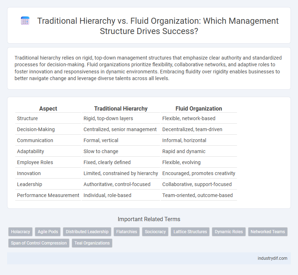Click the calendar grid icon beside the title

click(25, 21)
